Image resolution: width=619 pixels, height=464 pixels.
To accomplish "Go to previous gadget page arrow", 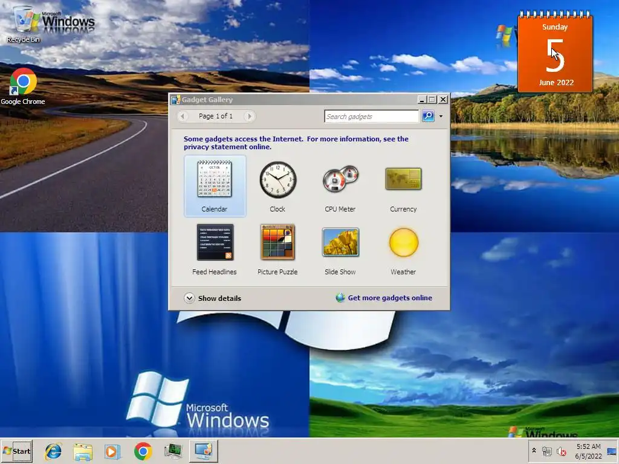I will click(x=183, y=116).
